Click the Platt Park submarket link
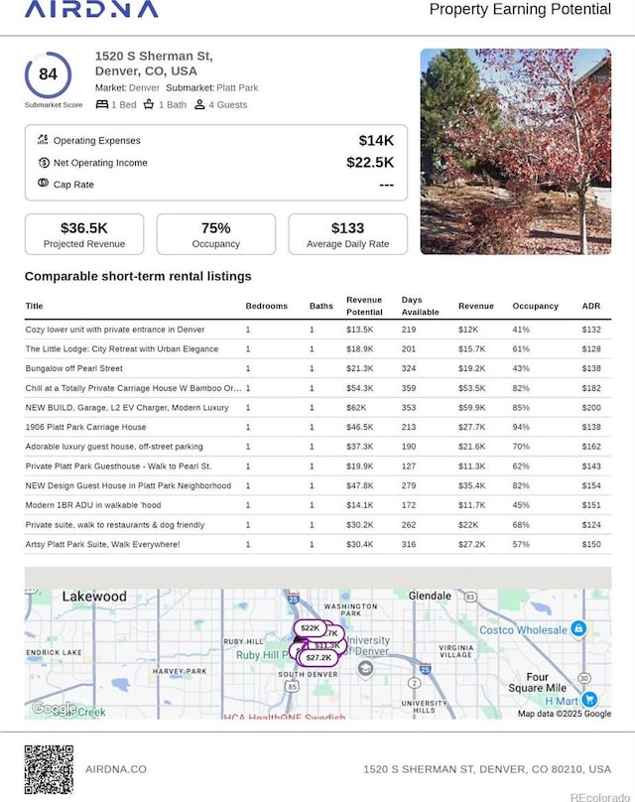This screenshot has width=635, height=802. (237, 87)
